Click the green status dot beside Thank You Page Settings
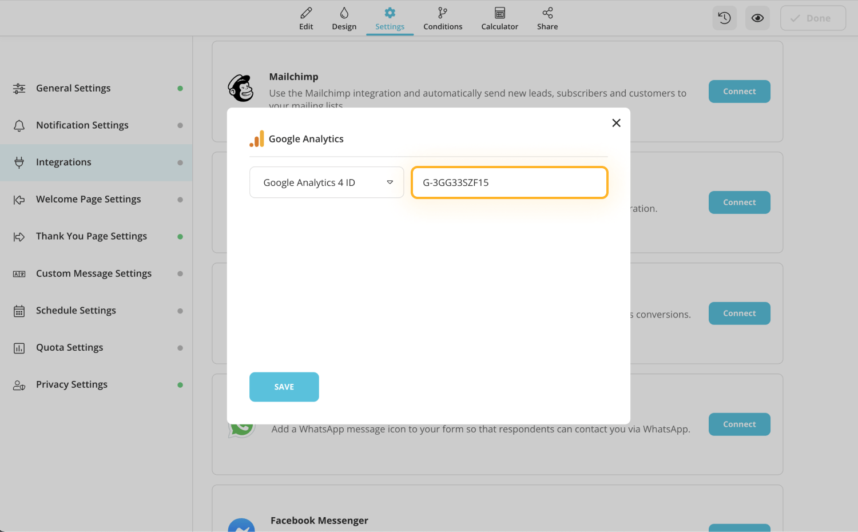The width and height of the screenshot is (858, 532). (x=181, y=236)
